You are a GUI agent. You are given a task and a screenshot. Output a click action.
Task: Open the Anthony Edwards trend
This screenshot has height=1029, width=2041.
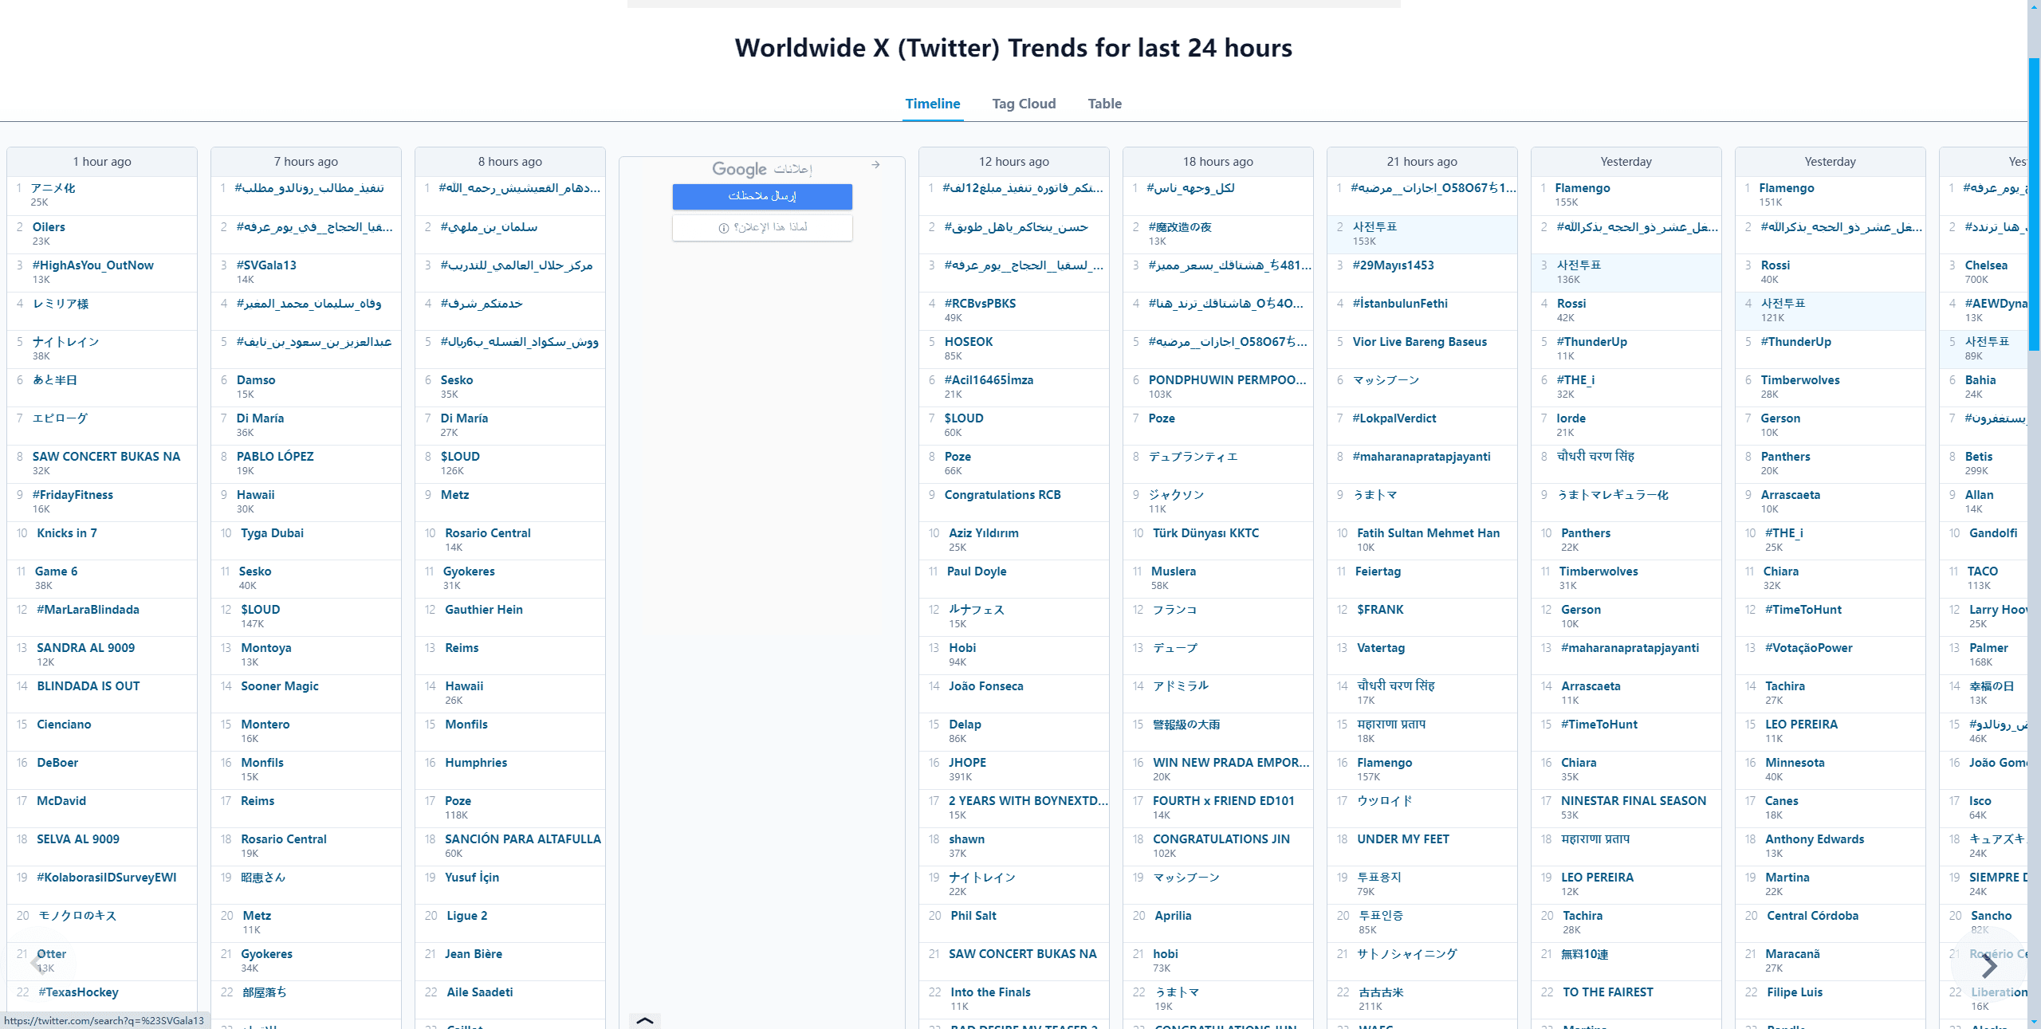1815,839
